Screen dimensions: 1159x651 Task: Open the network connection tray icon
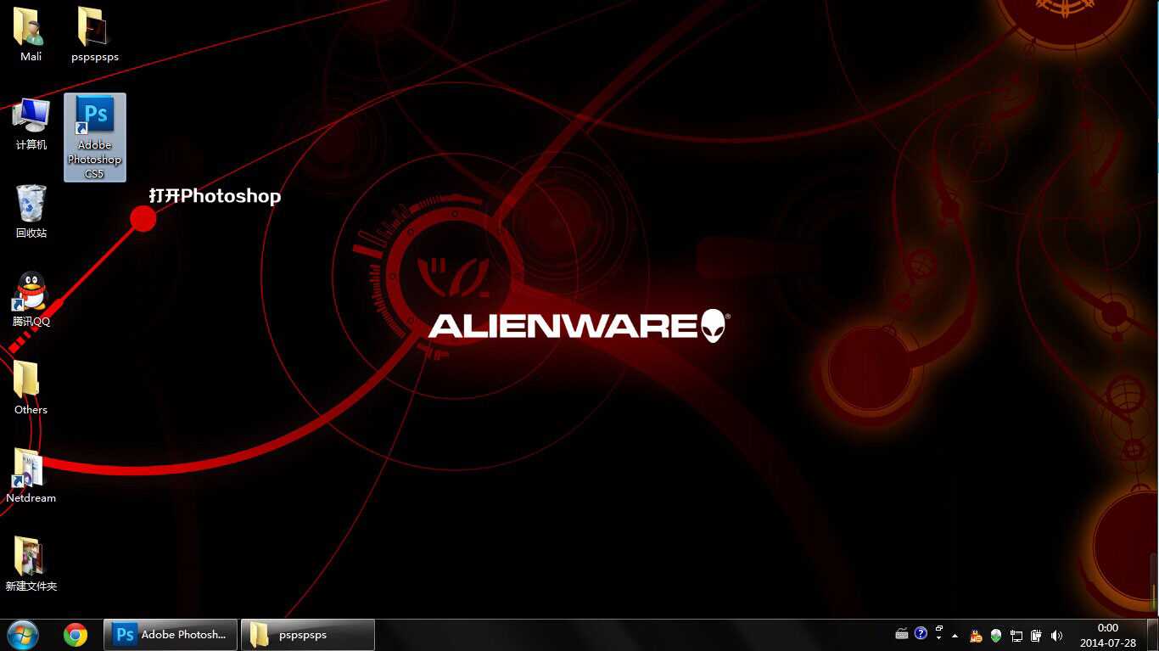[1016, 635]
